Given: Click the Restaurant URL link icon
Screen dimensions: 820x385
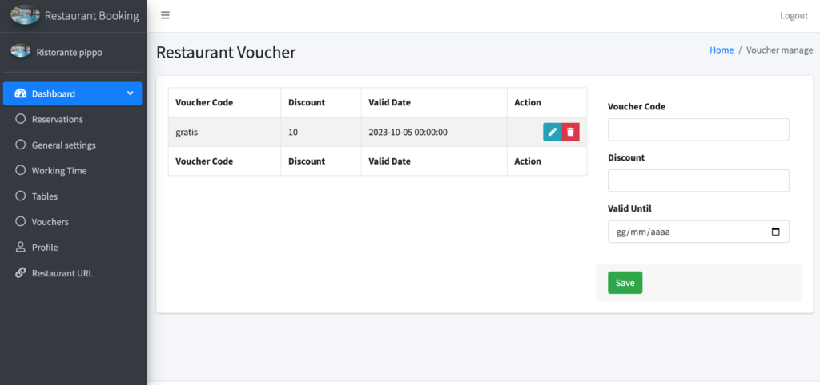Looking at the screenshot, I should point(21,273).
